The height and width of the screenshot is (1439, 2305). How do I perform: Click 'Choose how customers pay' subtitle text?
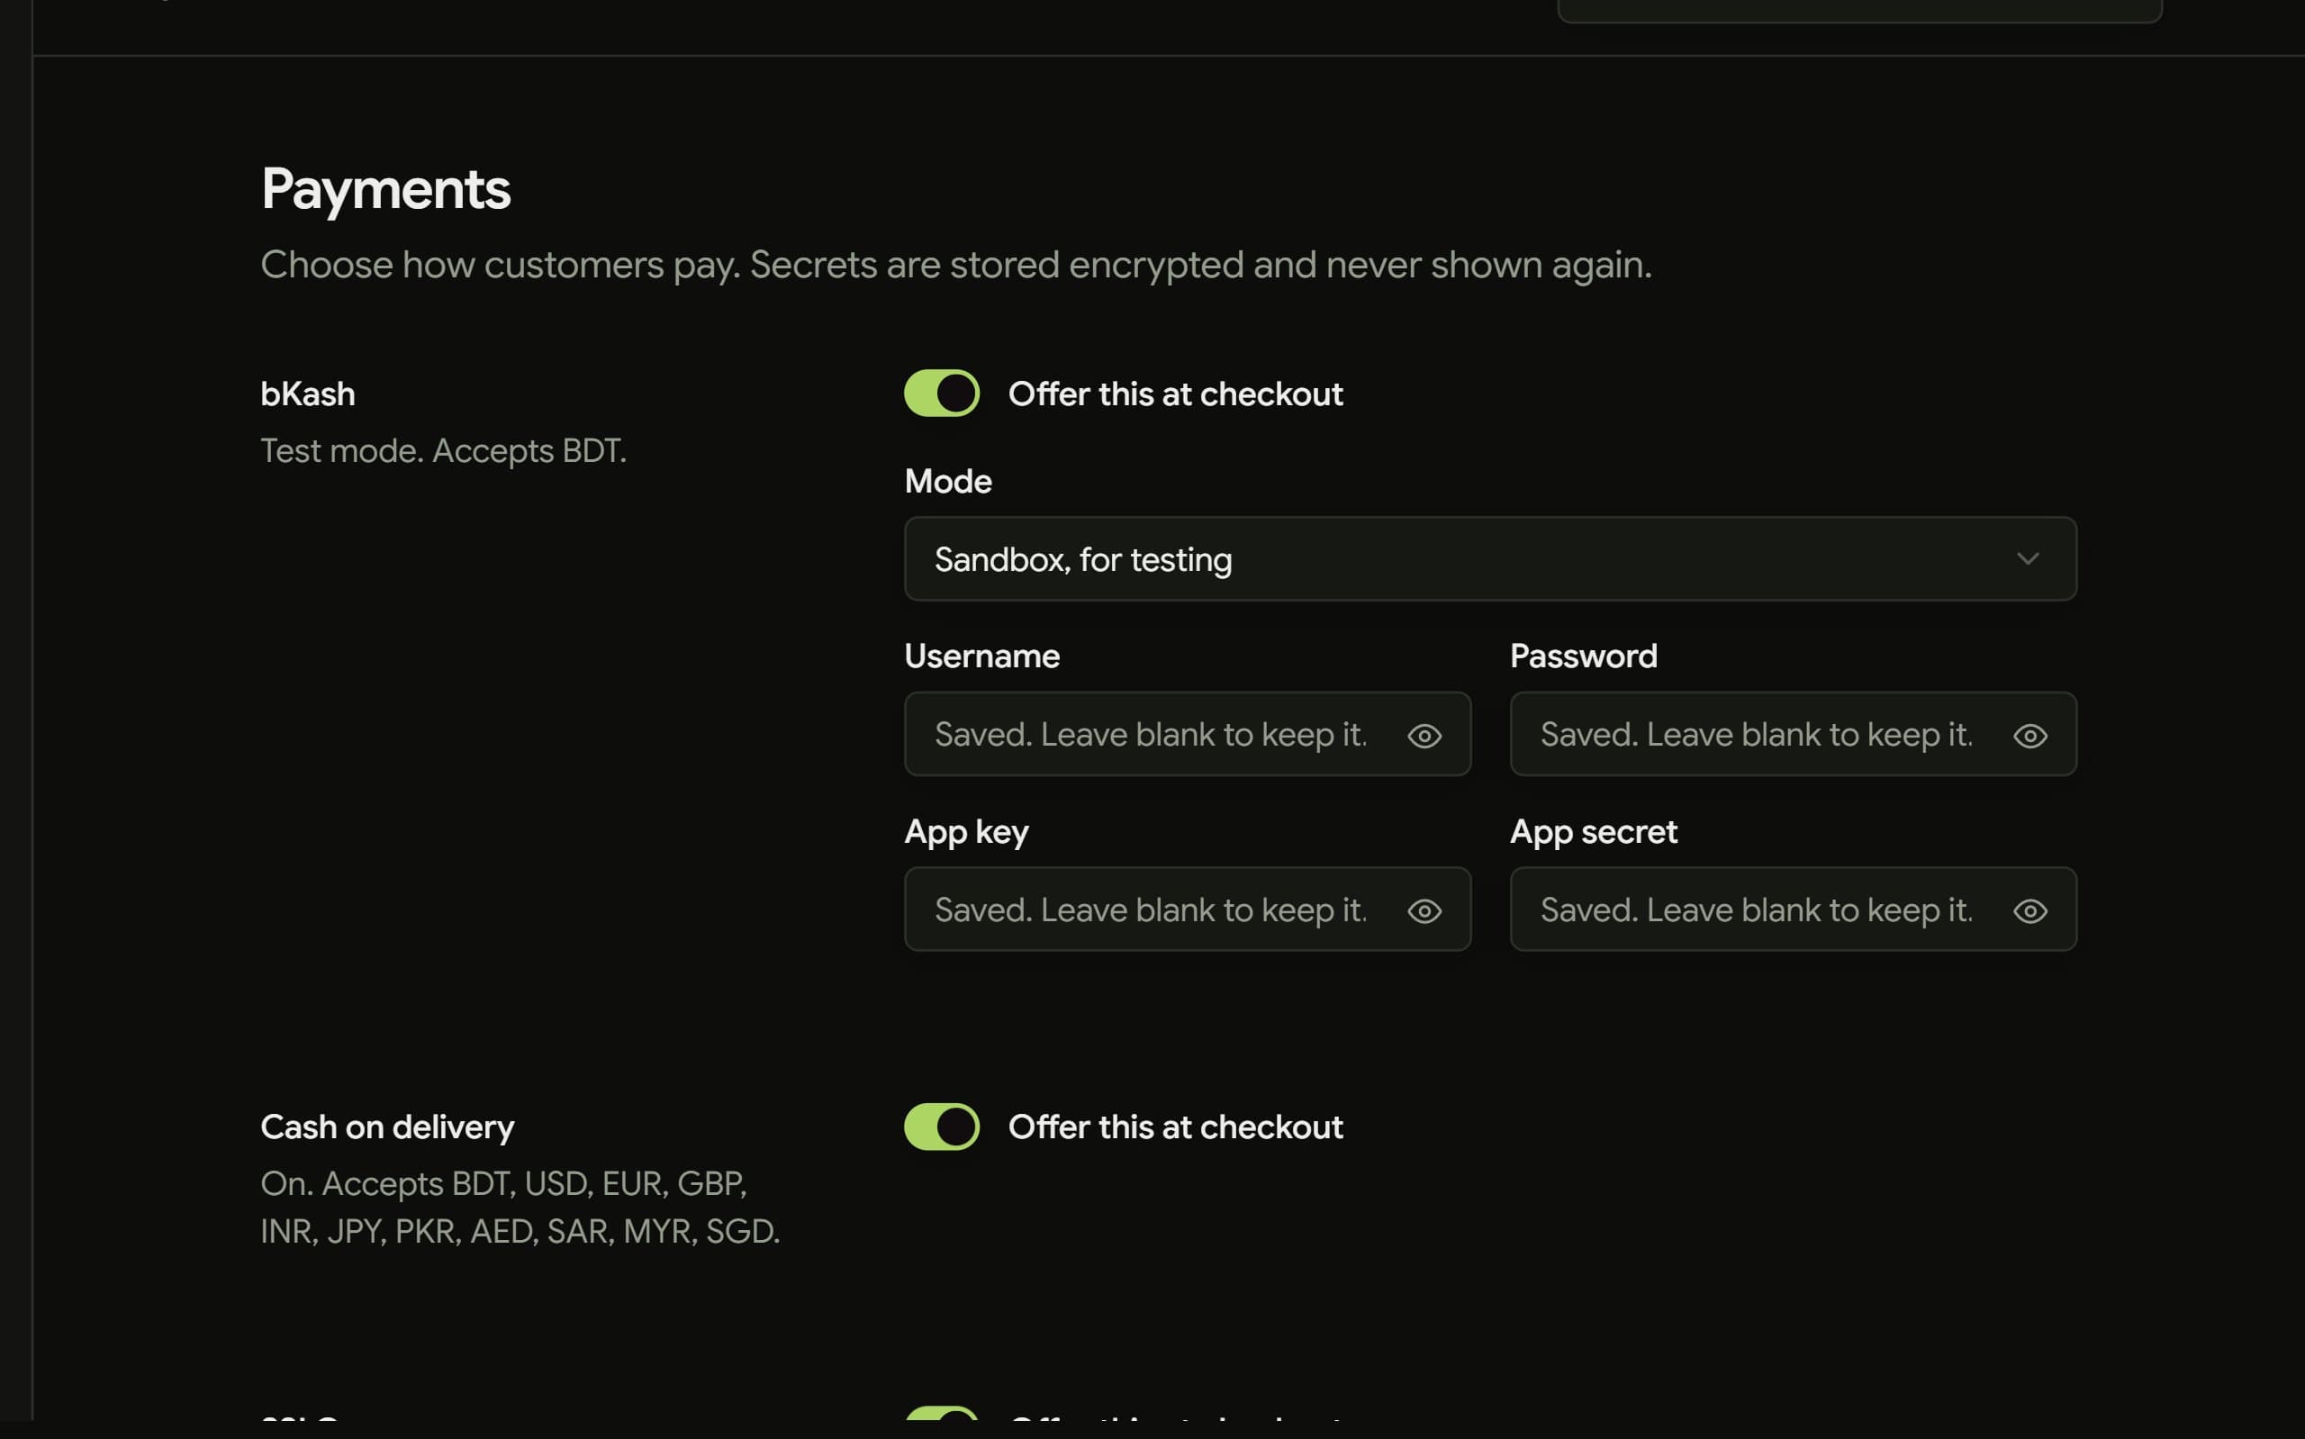click(956, 266)
